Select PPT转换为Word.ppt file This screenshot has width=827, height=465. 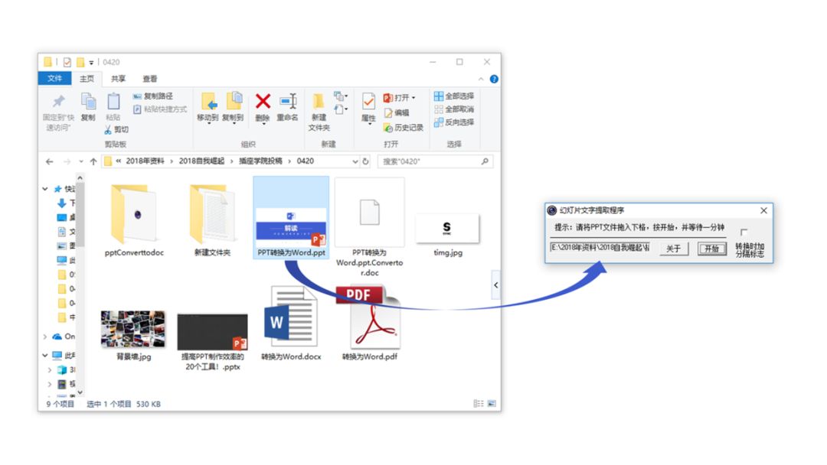291,217
